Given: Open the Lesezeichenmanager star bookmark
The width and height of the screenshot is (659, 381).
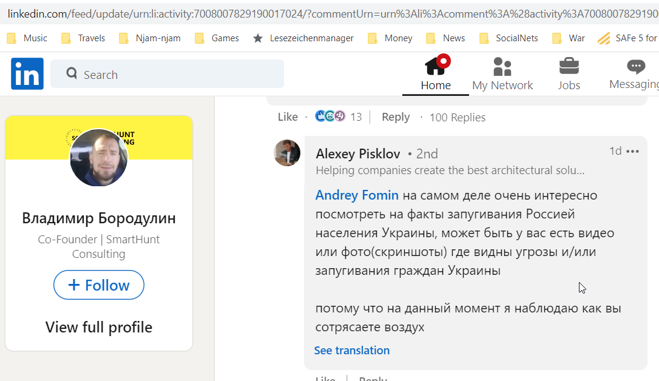Looking at the screenshot, I should click(303, 38).
